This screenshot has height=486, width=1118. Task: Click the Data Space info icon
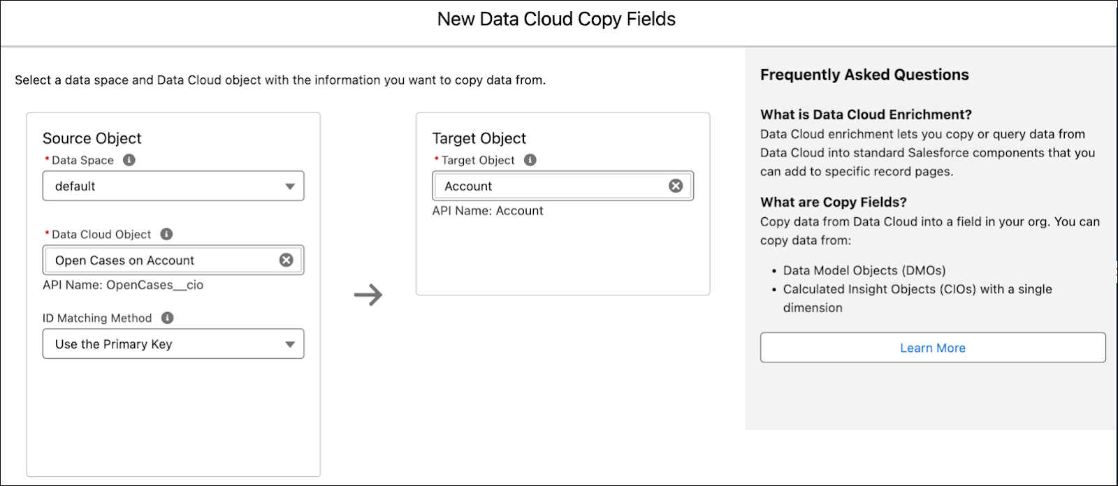coord(129,160)
